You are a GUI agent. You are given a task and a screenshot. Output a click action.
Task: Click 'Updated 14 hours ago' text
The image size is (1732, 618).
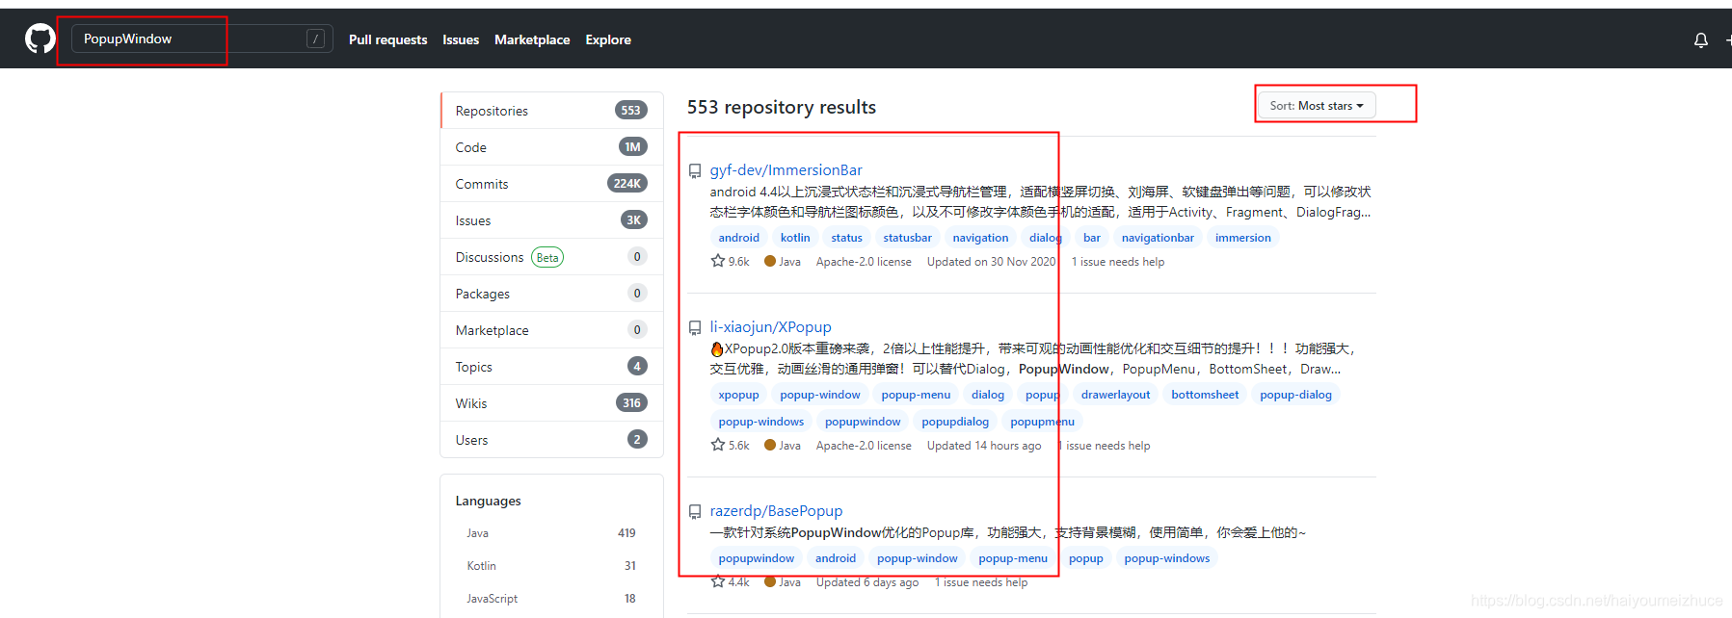(x=984, y=446)
